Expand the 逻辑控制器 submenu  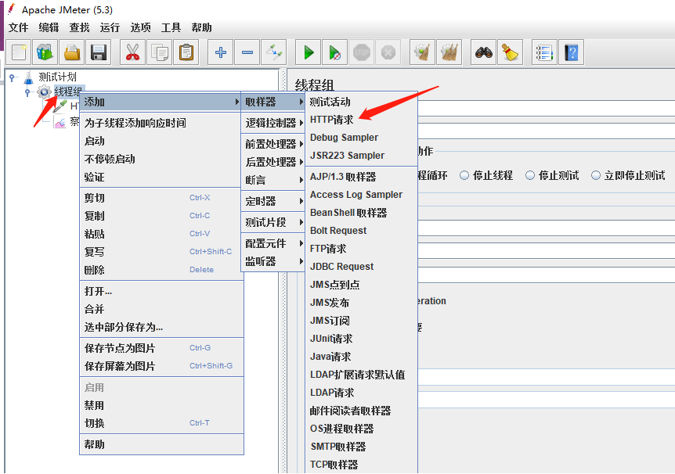click(x=273, y=123)
